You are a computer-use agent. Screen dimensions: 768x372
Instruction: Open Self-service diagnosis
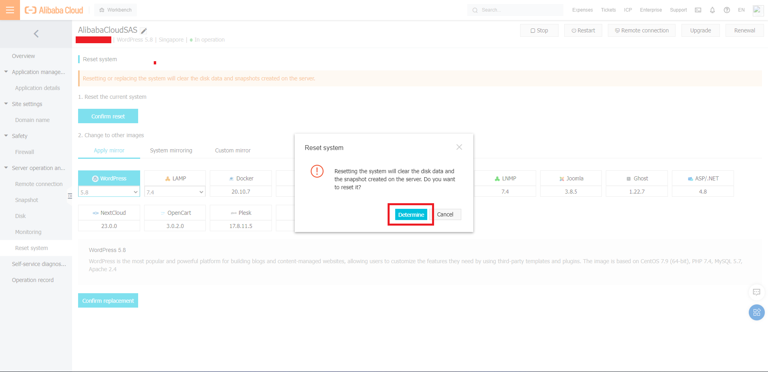pos(39,264)
